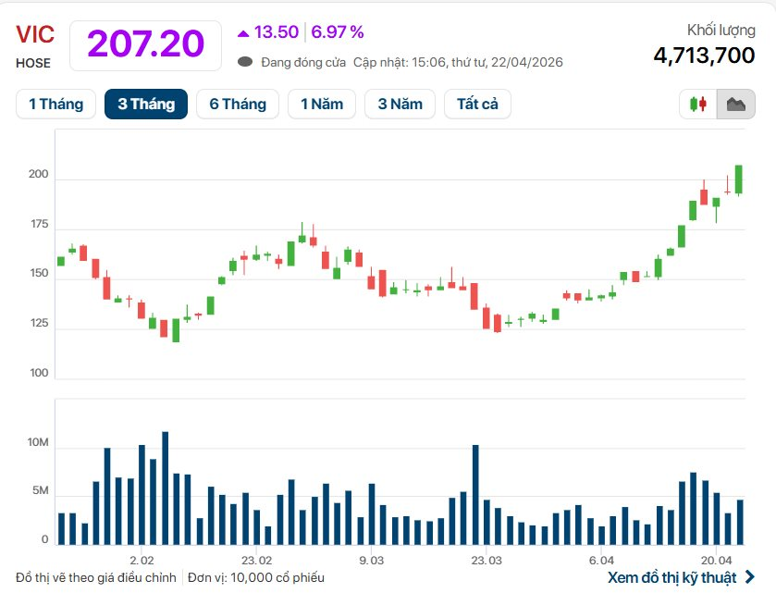View all history with 'Tất cả' tab

[x=477, y=104]
